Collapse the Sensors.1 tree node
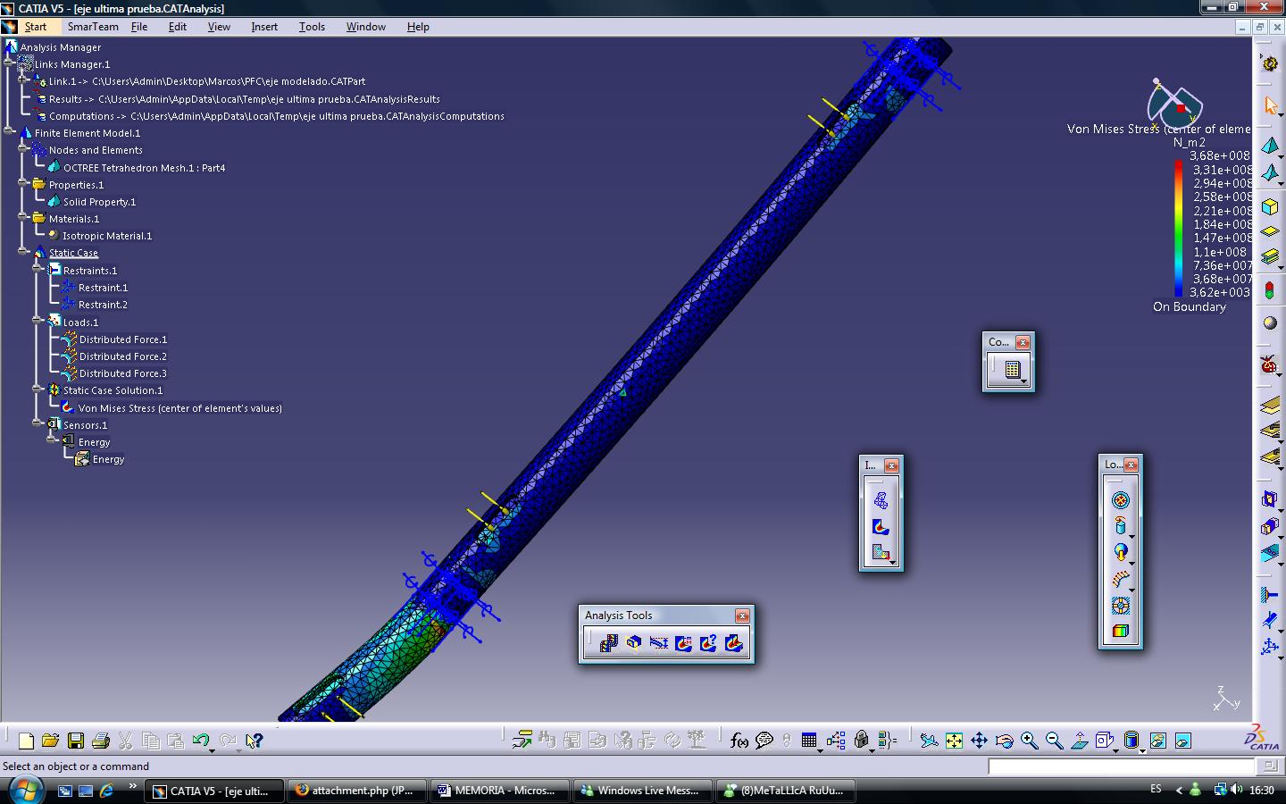The height and width of the screenshot is (804, 1286). 38,424
